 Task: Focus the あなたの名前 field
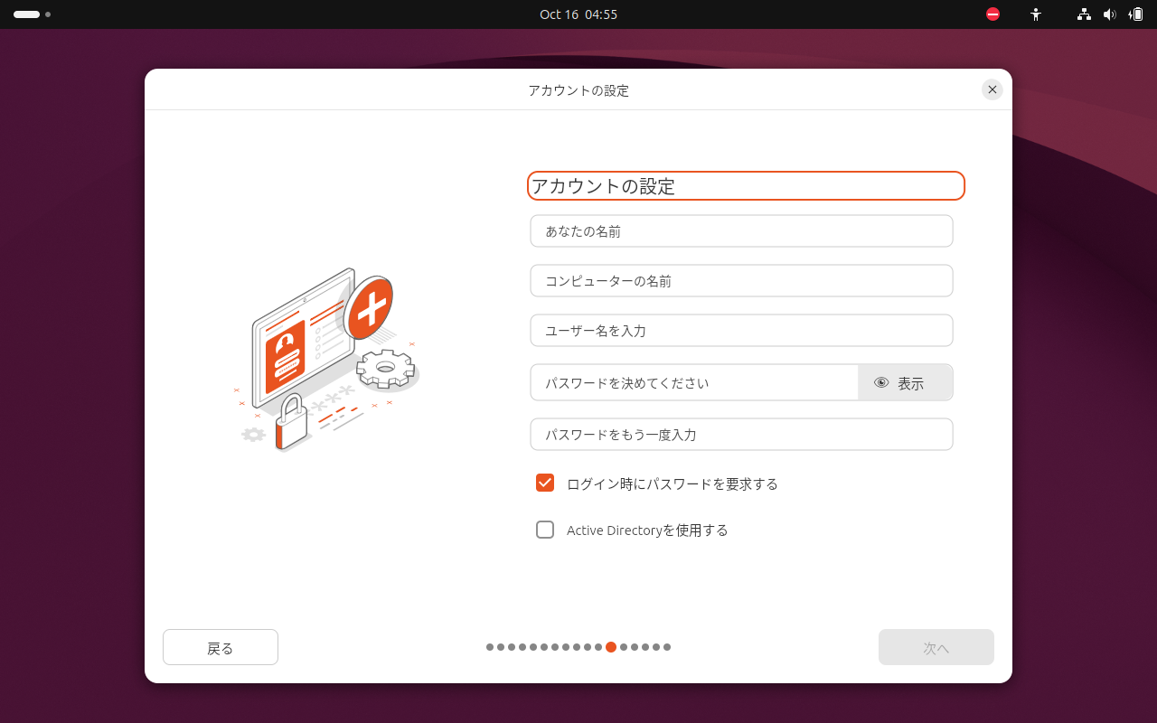coord(741,230)
